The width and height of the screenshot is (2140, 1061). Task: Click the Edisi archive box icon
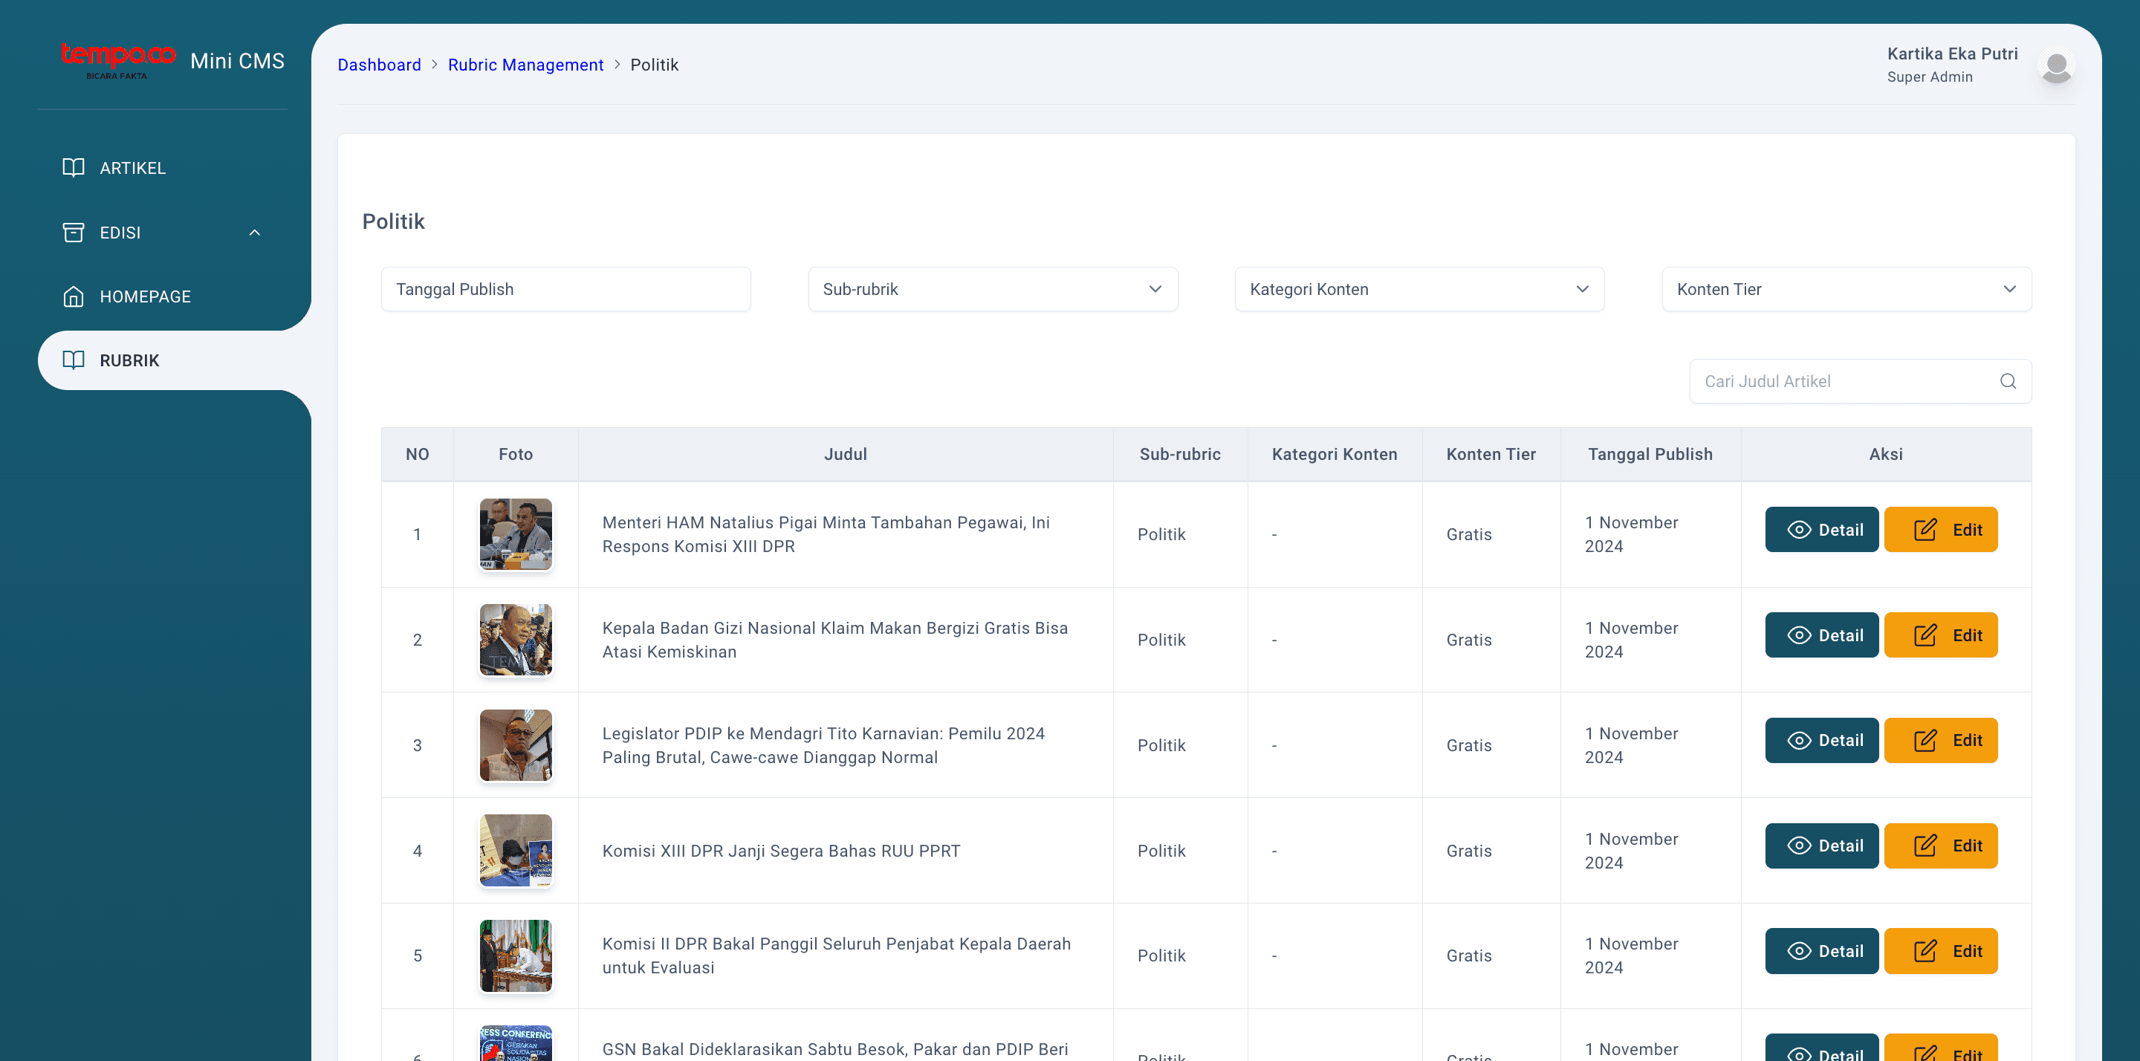(x=73, y=232)
